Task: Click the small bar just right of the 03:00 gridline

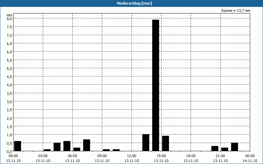Action: coord(47,150)
